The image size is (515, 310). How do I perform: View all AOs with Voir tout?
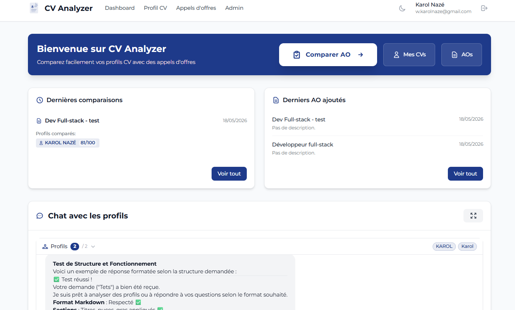click(x=465, y=174)
